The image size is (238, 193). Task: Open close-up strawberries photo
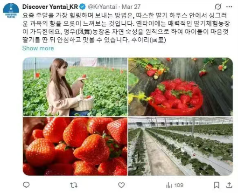tap(75, 146)
